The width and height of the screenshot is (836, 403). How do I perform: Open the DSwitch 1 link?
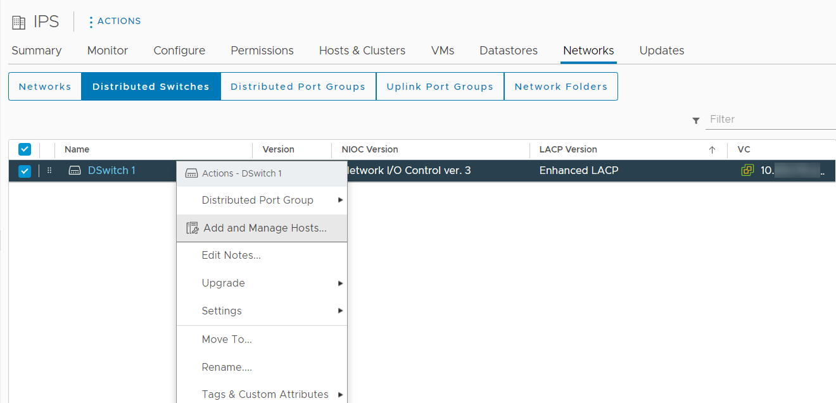(111, 171)
